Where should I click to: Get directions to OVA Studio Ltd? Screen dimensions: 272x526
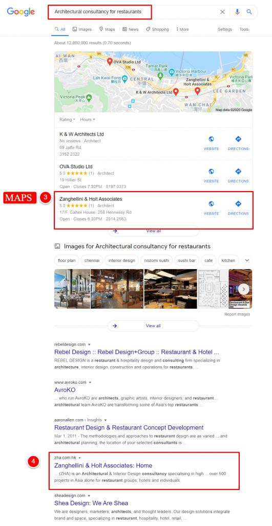coord(238,172)
